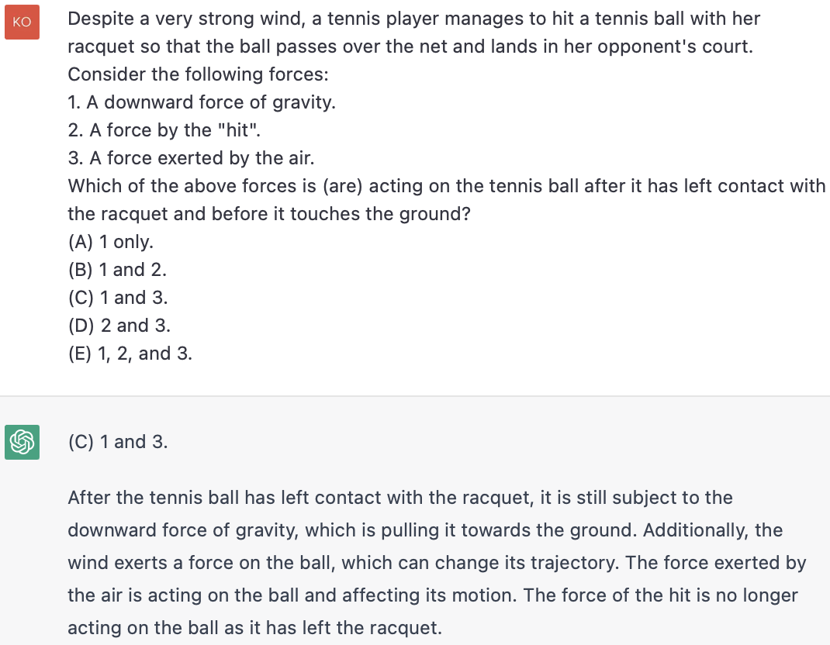
Task: Click the reply line starting wind exerts a force
Action: pos(437,563)
